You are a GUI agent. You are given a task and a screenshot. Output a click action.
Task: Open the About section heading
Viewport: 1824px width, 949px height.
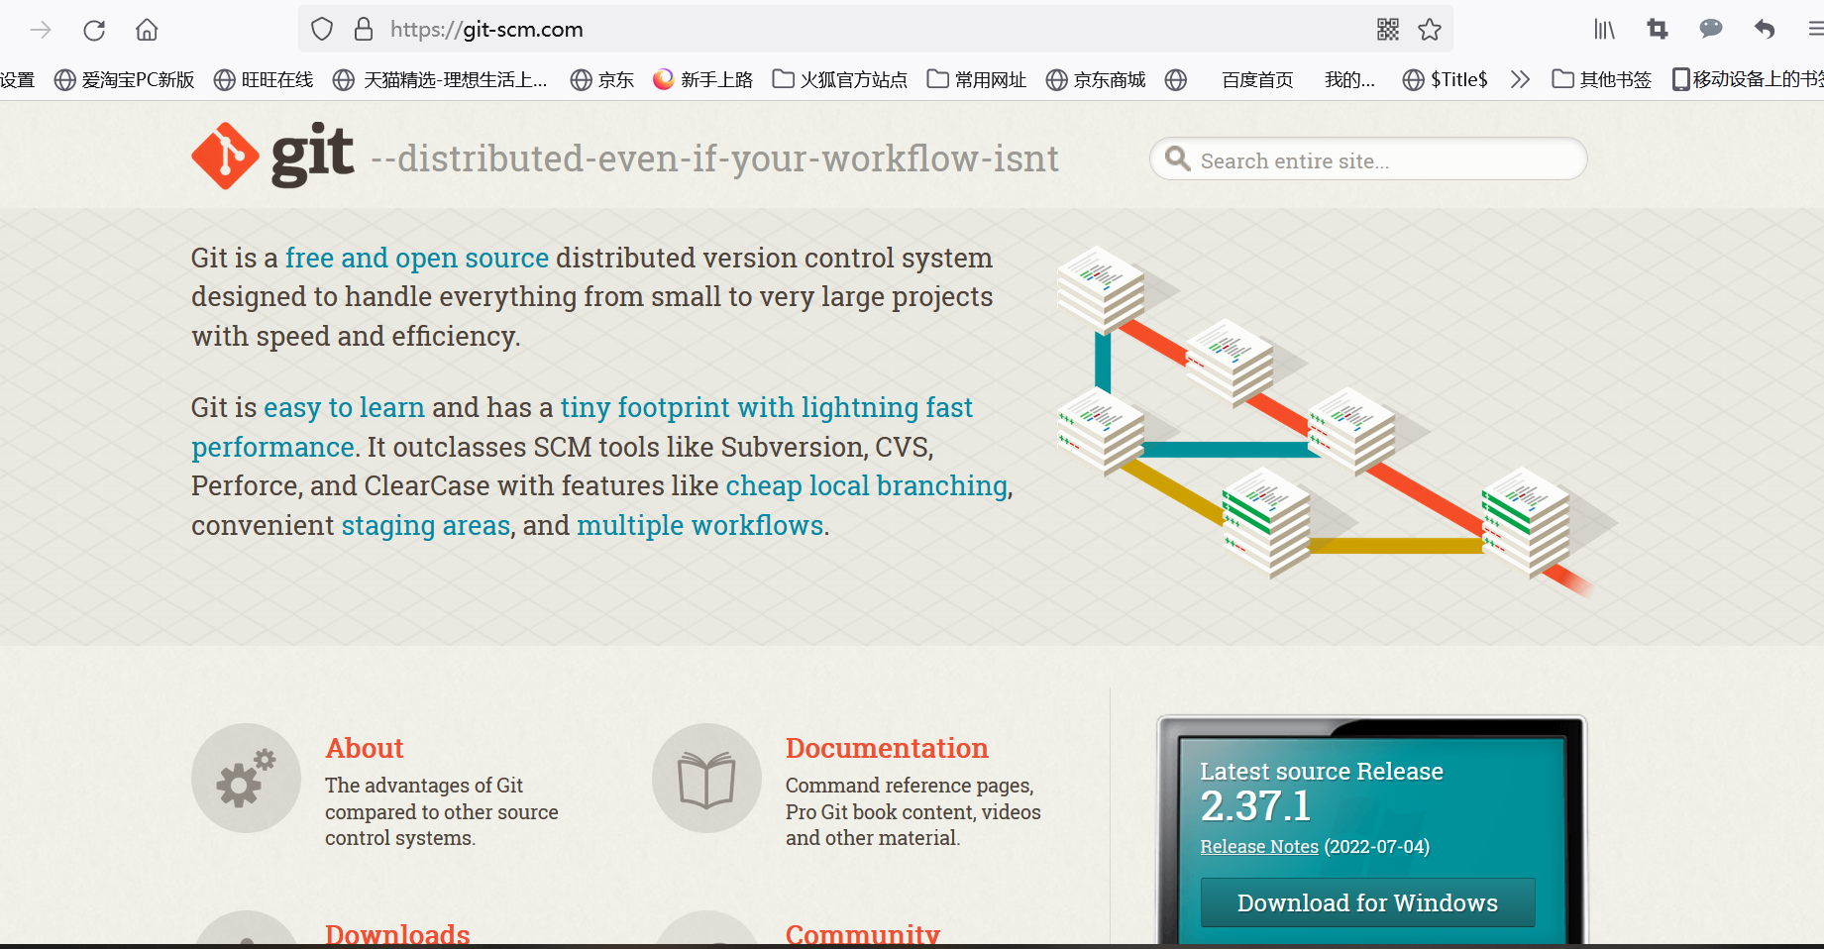click(365, 748)
